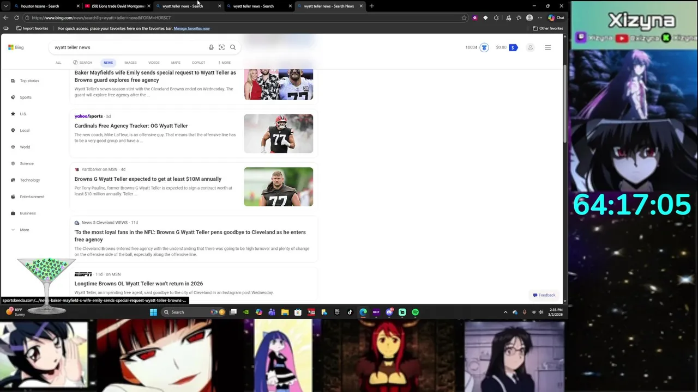The height and width of the screenshot is (392, 698).
Task: Open the Other favorites folder
Action: click(548, 28)
